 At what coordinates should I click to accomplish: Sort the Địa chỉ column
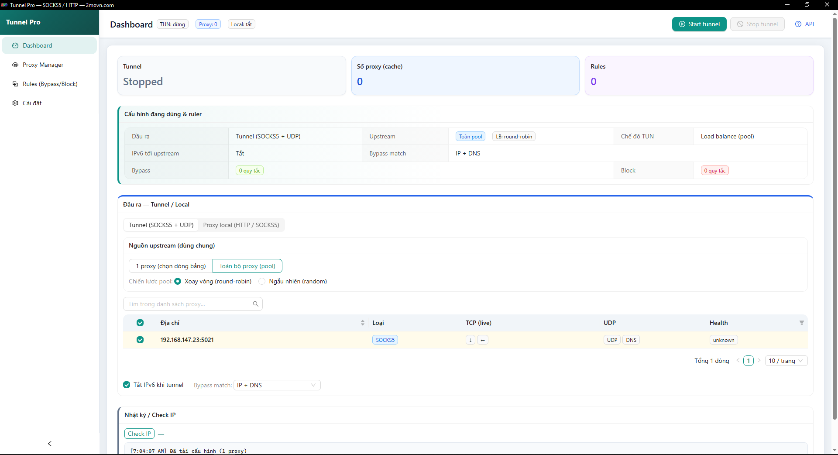[363, 323]
